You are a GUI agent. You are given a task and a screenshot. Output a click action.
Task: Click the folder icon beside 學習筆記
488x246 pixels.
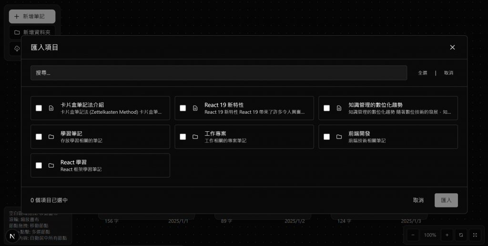coord(51,137)
